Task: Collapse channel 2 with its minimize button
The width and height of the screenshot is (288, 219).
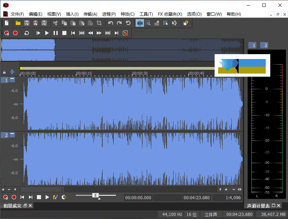Action: tap(12, 135)
